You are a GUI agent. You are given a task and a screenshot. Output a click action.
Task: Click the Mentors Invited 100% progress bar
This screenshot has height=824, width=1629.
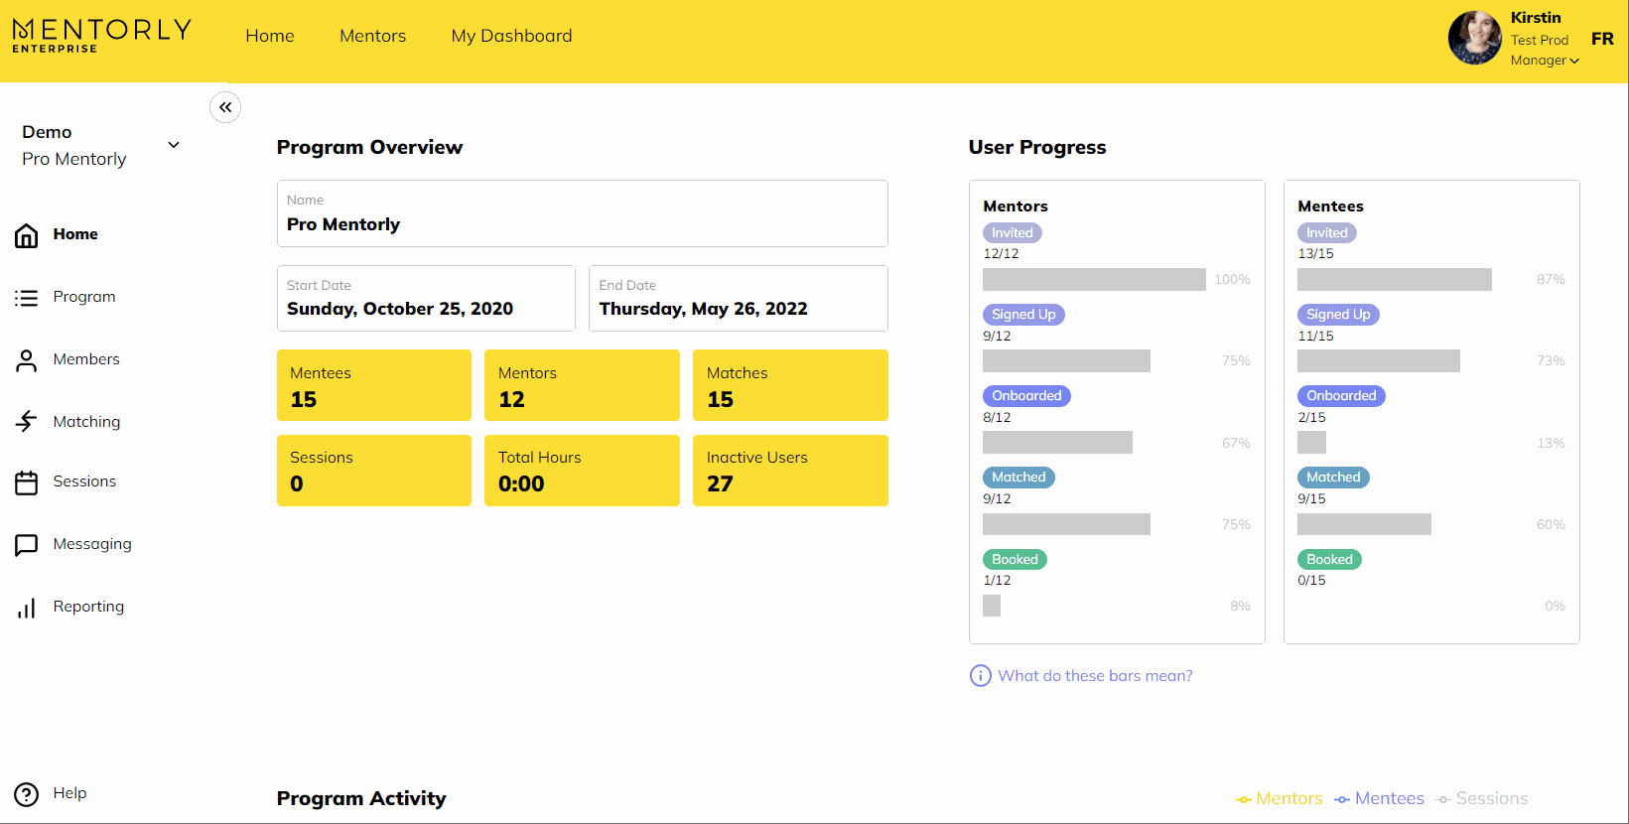(1094, 280)
